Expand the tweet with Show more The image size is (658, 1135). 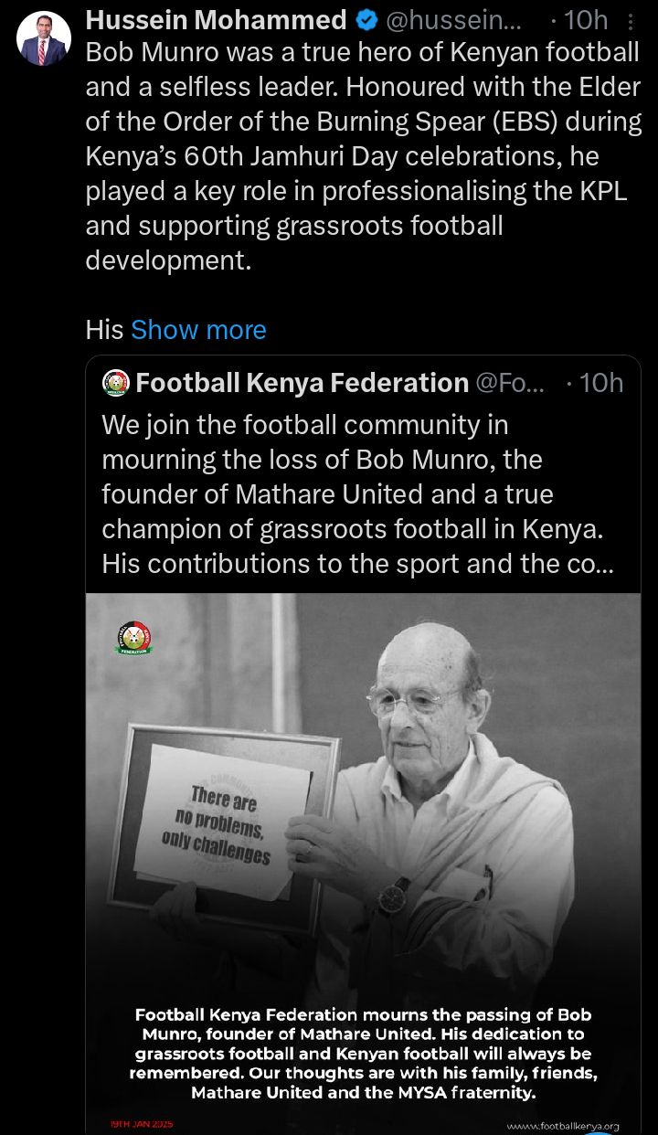198,330
